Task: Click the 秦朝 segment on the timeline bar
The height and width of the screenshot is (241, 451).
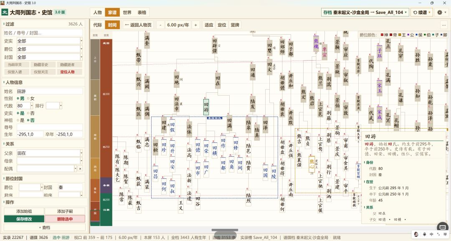Action: click(x=106, y=185)
